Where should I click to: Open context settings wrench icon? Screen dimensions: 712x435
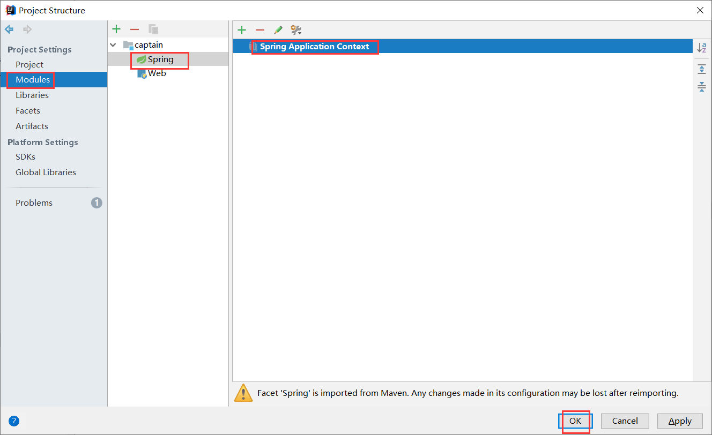coord(296,30)
